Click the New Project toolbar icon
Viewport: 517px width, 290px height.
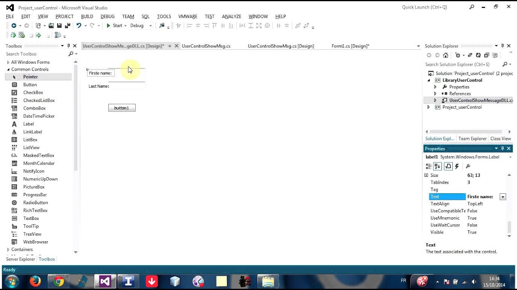tap(38, 25)
